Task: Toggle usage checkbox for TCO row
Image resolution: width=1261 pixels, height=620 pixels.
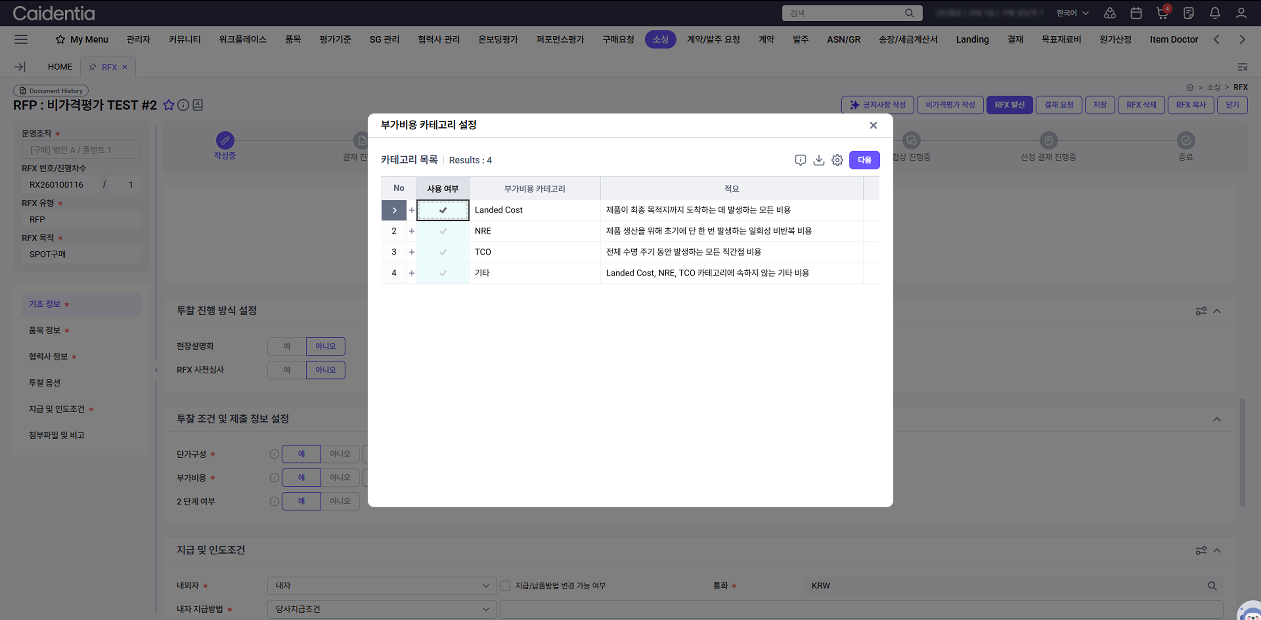Action: tap(443, 252)
